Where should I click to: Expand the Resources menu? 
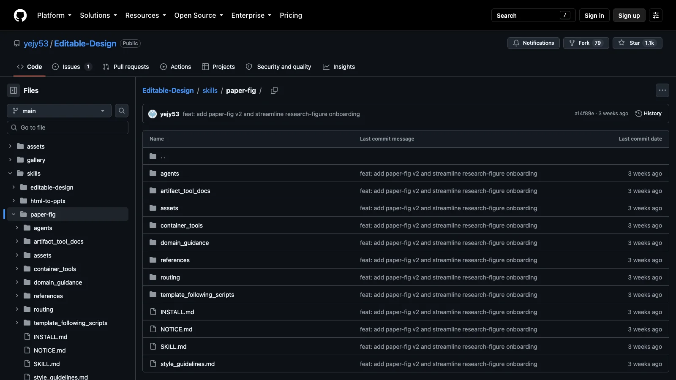pos(145,15)
